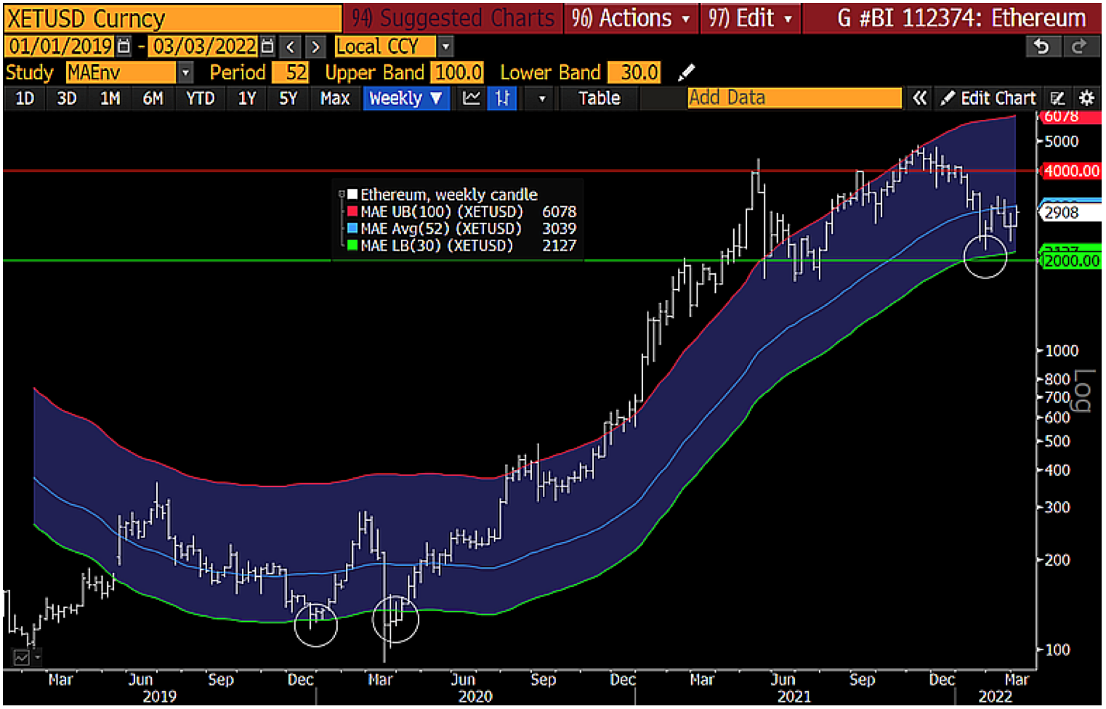The width and height of the screenshot is (1106, 709).
Task: Click the pencil icon beside Lower Band
Action: [x=686, y=73]
